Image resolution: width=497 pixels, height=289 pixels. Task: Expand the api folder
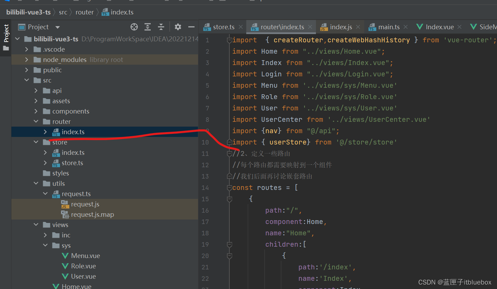point(36,91)
